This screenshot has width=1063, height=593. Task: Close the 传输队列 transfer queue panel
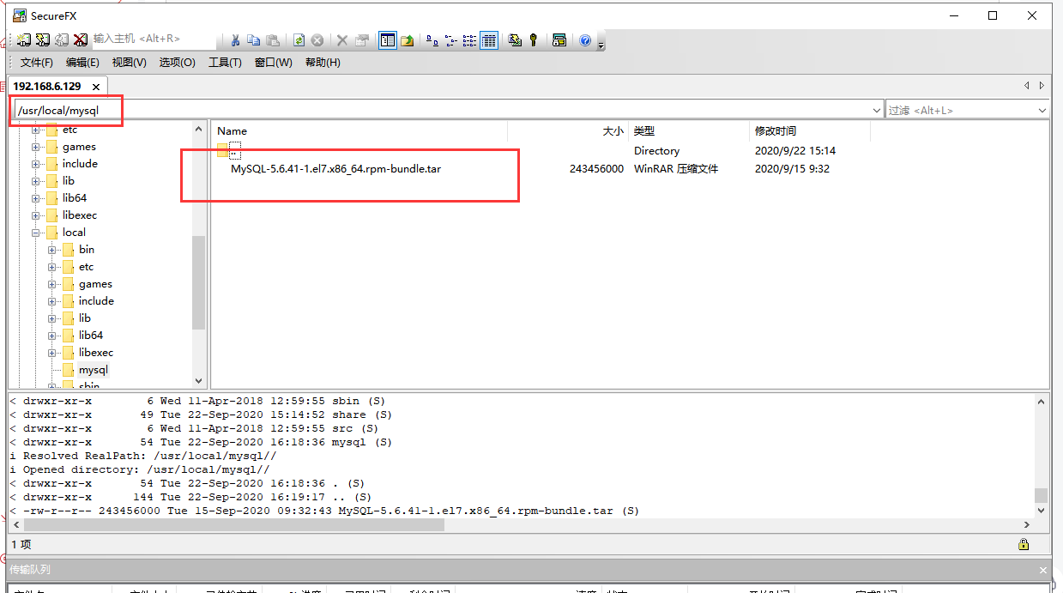tap(1042, 570)
